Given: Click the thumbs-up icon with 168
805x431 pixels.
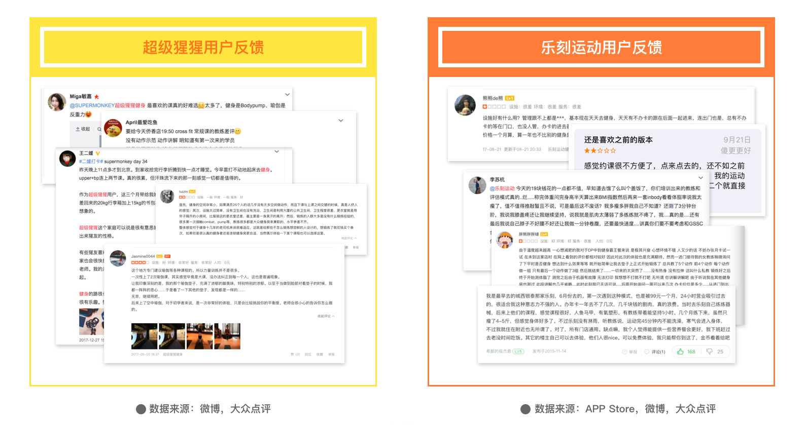Looking at the screenshot, I should click(x=680, y=351).
